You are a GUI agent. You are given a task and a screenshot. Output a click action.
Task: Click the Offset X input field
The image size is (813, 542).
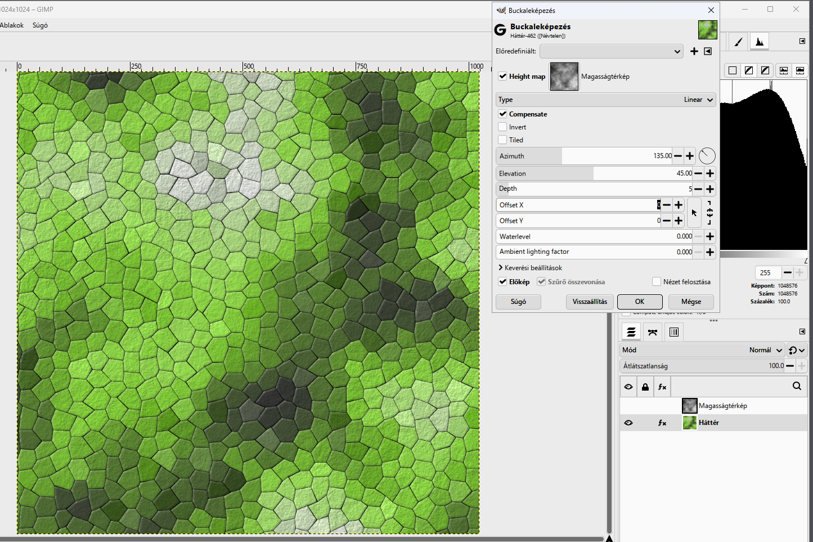pyautogui.click(x=578, y=205)
